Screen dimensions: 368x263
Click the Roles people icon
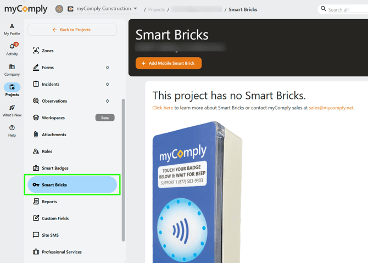point(36,151)
